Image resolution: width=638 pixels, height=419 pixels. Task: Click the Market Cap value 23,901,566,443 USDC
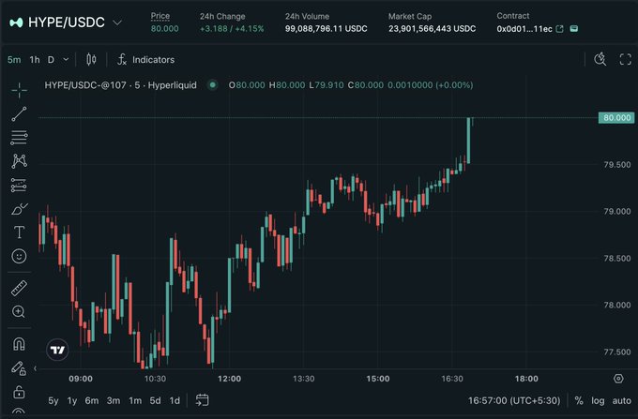433,29
